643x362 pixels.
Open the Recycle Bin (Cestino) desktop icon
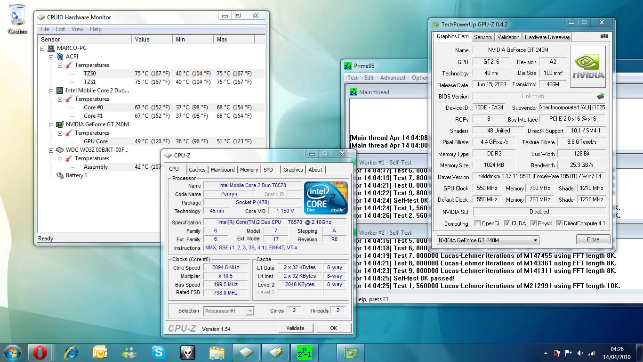[17, 19]
